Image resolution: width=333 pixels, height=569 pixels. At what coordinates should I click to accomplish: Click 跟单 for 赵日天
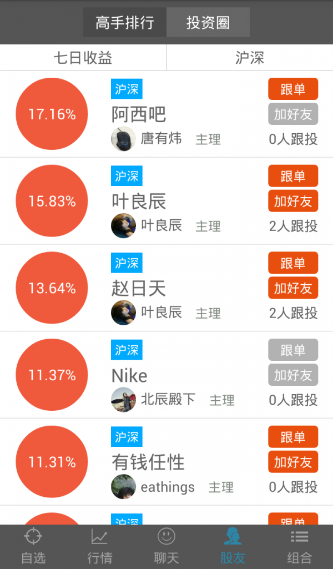coord(292,263)
